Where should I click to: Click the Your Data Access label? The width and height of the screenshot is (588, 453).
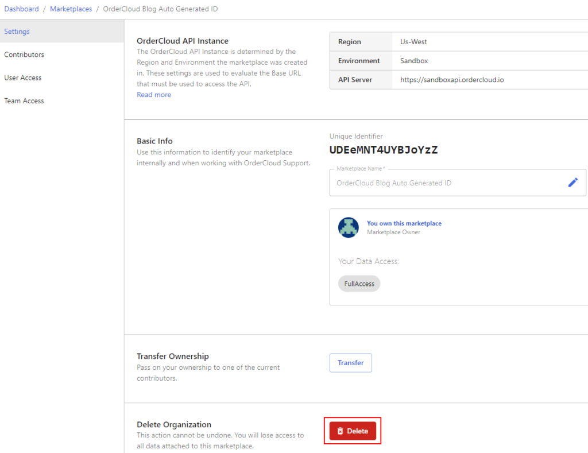369,261
